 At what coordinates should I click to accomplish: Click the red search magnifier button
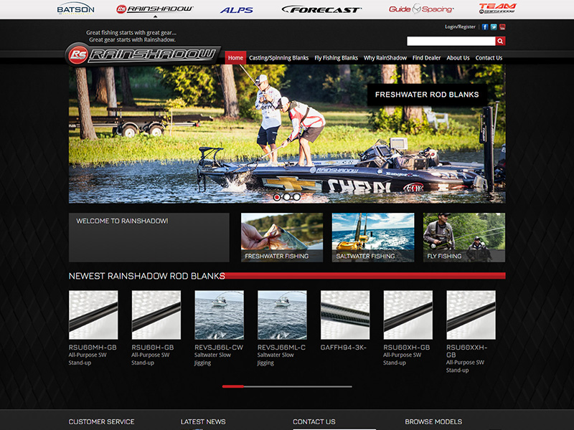point(500,41)
